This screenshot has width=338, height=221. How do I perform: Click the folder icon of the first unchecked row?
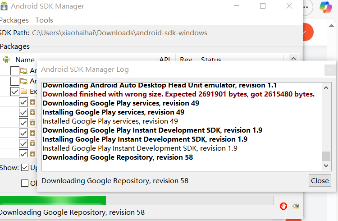(24, 70)
